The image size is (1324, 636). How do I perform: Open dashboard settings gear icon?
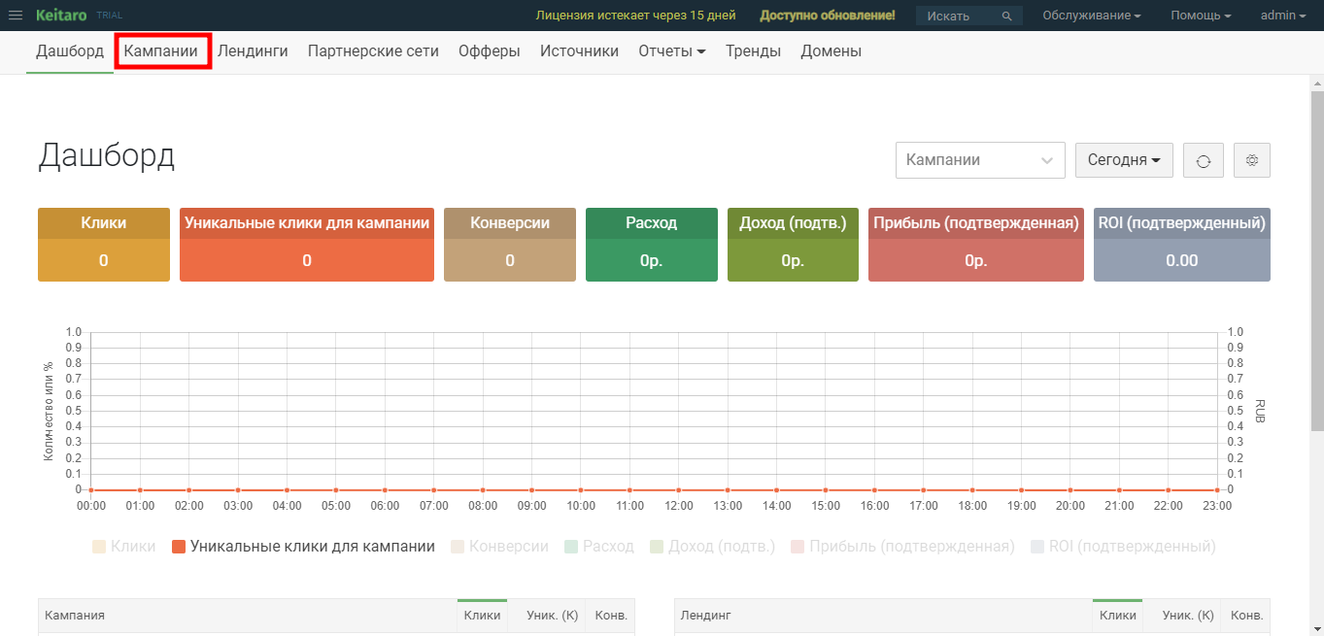pyautogui.click(x=1251, y=160)
